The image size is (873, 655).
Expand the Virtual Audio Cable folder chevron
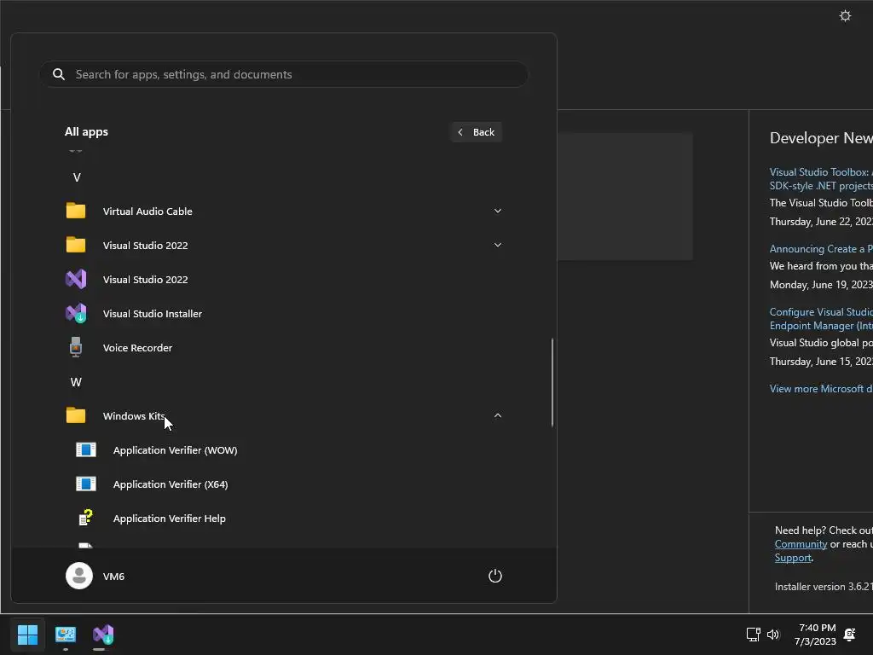[498, 211]
